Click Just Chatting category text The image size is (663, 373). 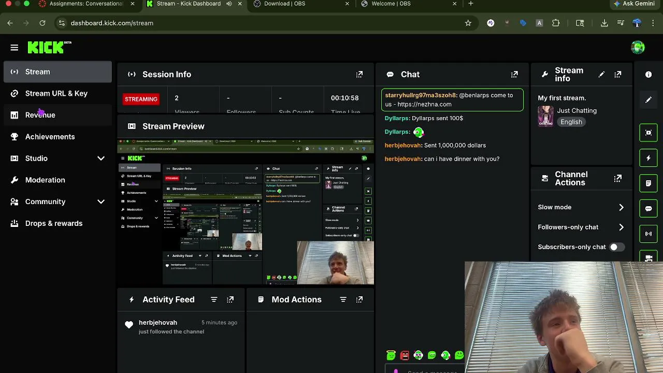pyautogui.click(x=577, y=110)
